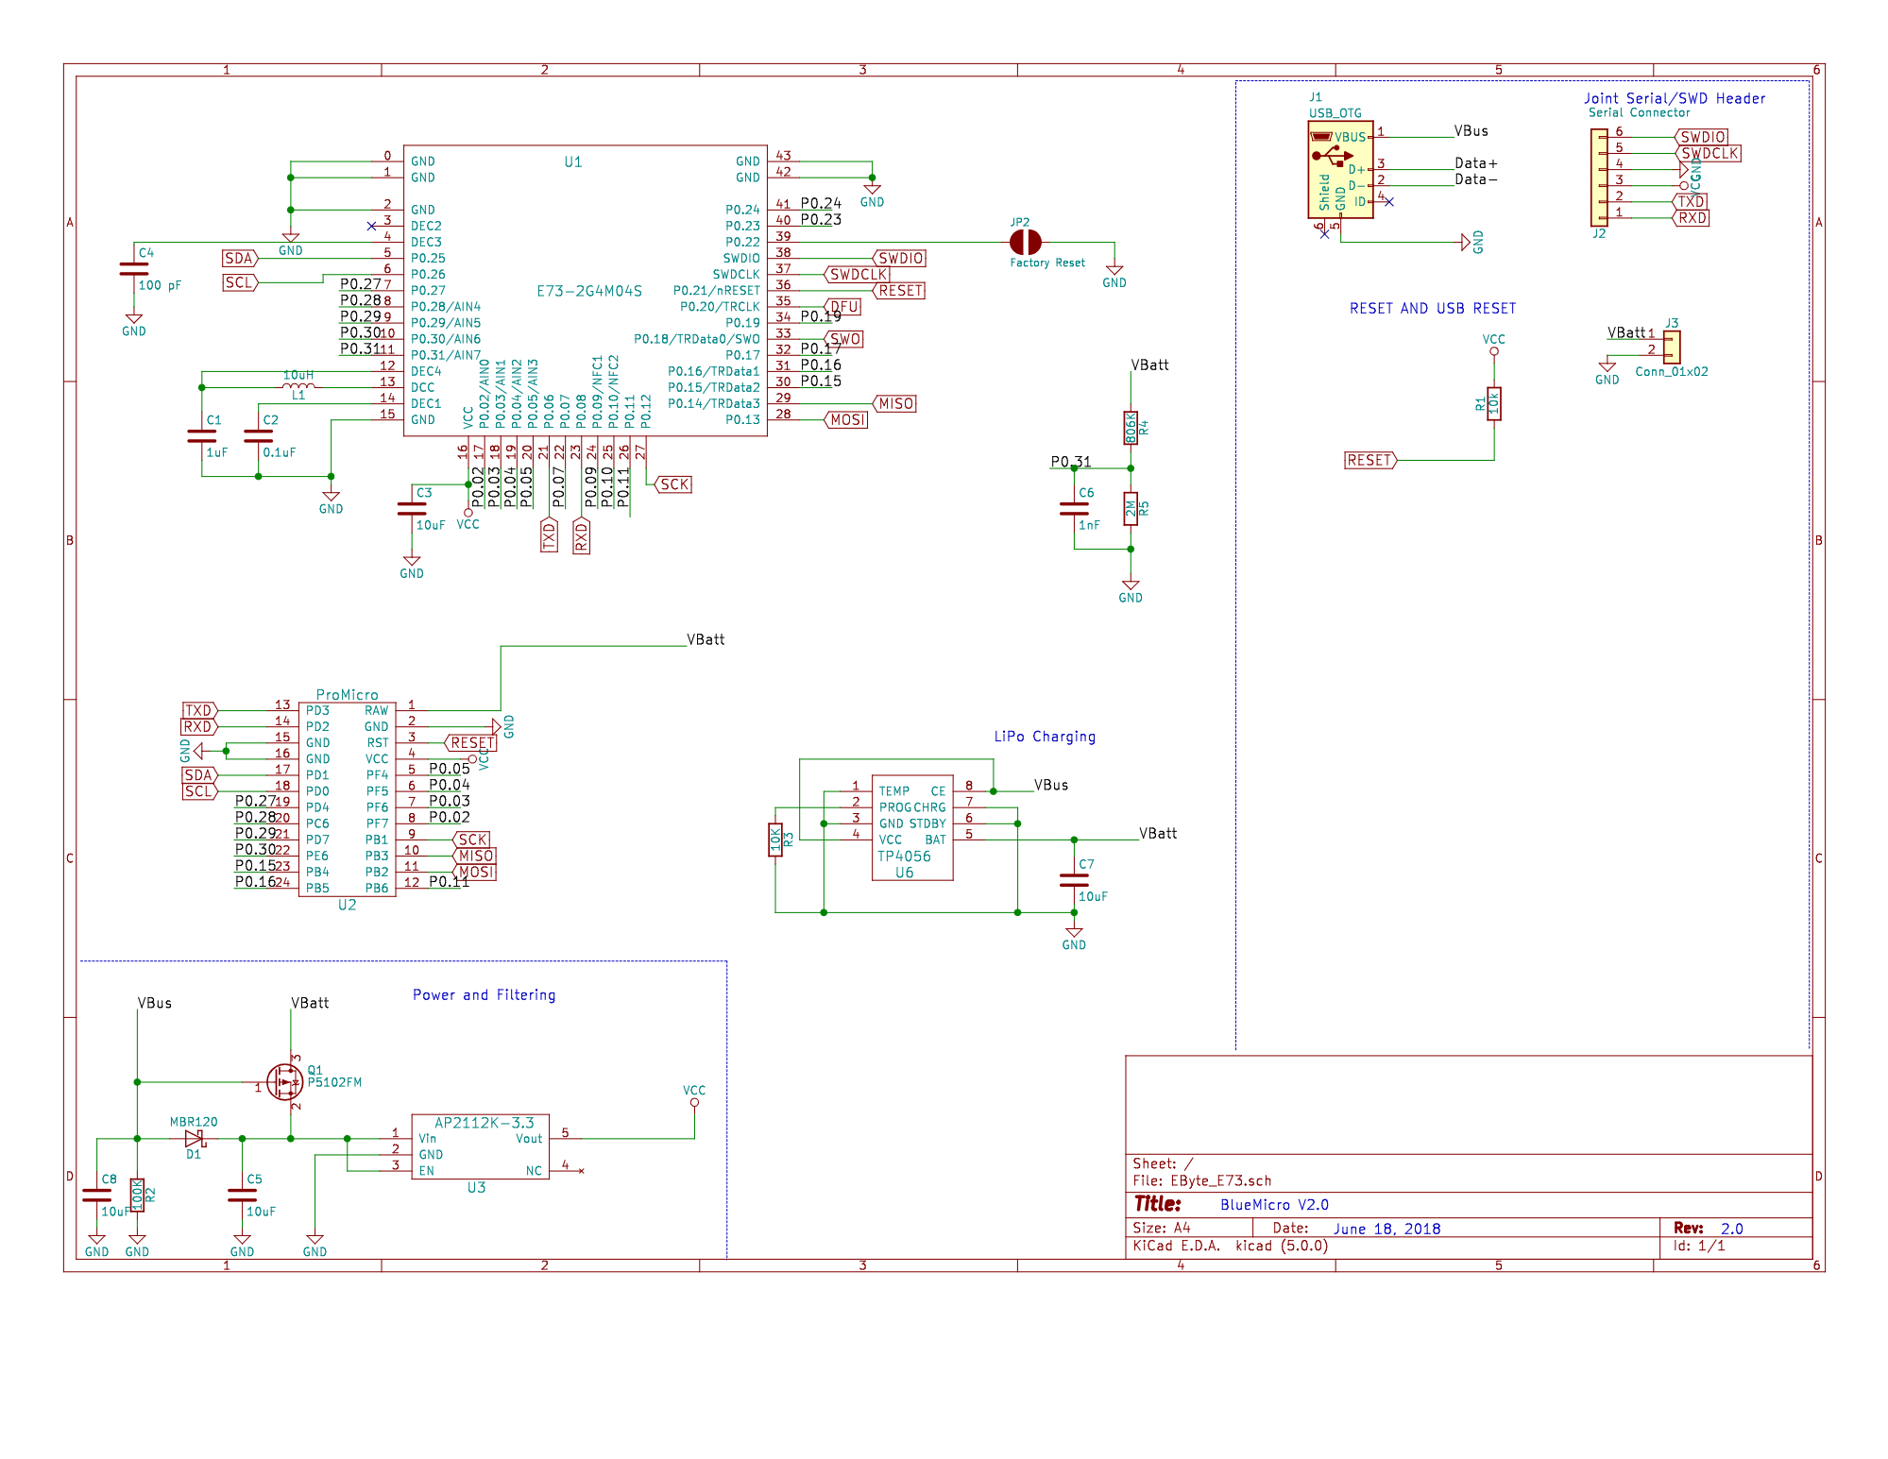1888x1459 pixels.
Task: Click the SWDIO label at U1 pin 38
Action: [900, 258]
